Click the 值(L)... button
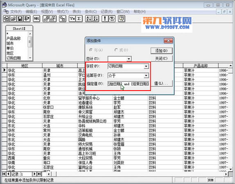The height and width of the screenshot is (184, 235). point(161,83)
